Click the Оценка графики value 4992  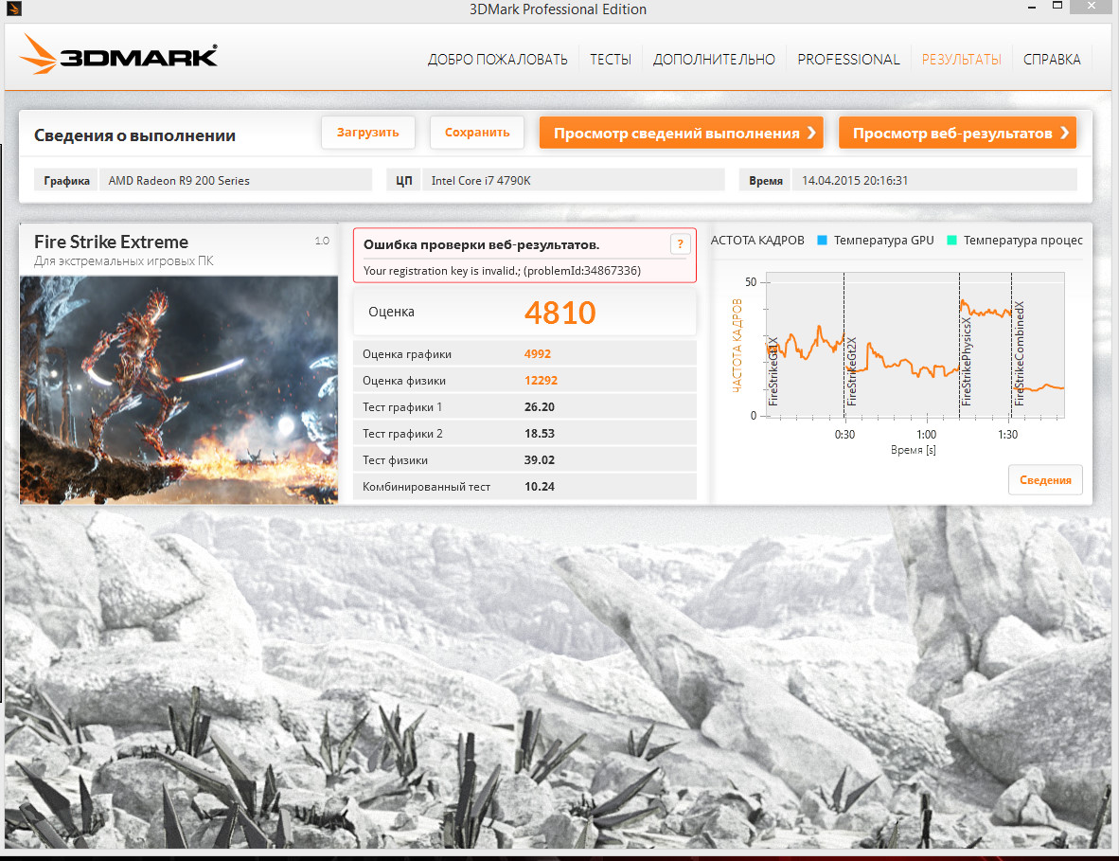(x=538, y=354)
